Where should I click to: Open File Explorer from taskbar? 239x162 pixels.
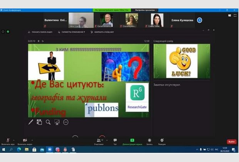pyautogui.click(x=27, y=150)
